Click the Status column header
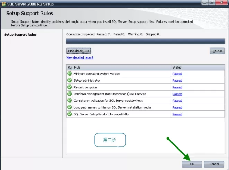Screen dimensions: 229x170 coord(198,68)
